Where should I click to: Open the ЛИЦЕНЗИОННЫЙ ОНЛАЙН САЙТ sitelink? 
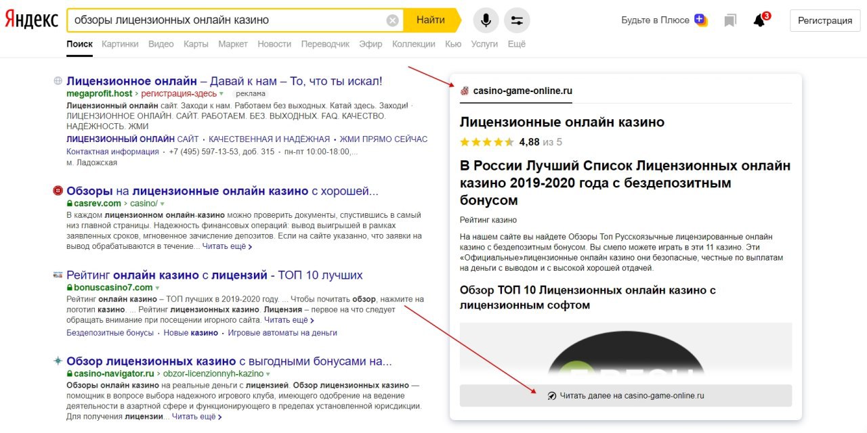[x=133, y=139]
